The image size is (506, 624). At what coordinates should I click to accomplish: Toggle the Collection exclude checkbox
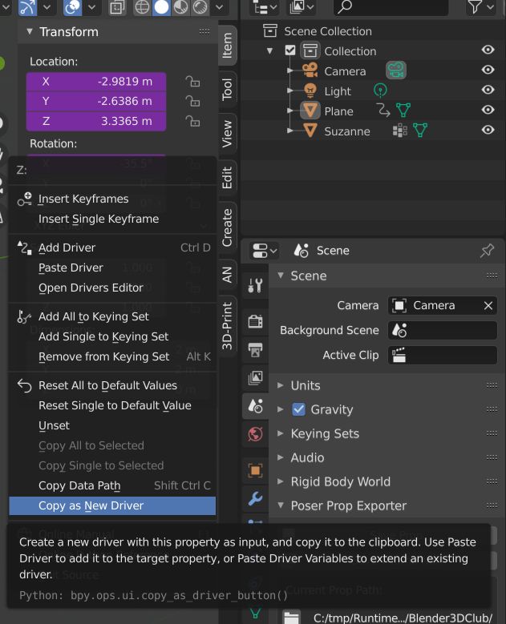click(x=290, y=50)
